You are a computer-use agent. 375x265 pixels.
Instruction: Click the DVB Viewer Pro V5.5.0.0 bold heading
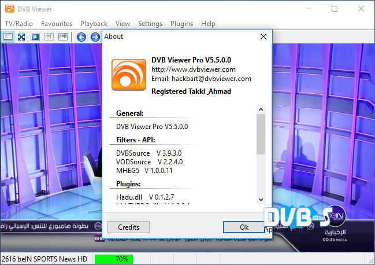[191, 60]
